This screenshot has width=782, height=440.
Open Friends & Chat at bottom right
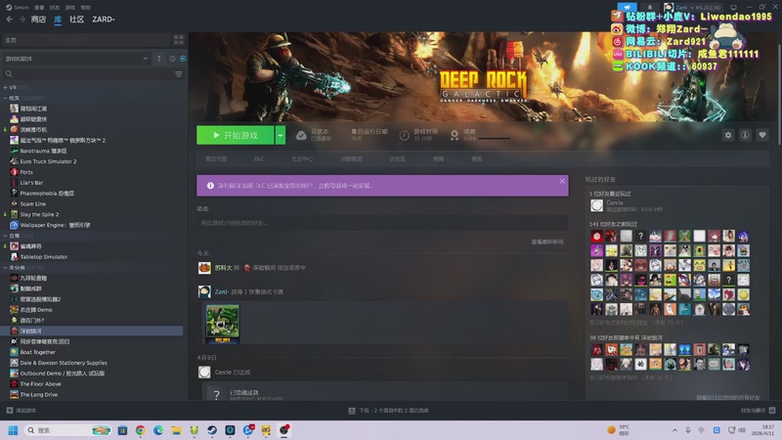758,411
